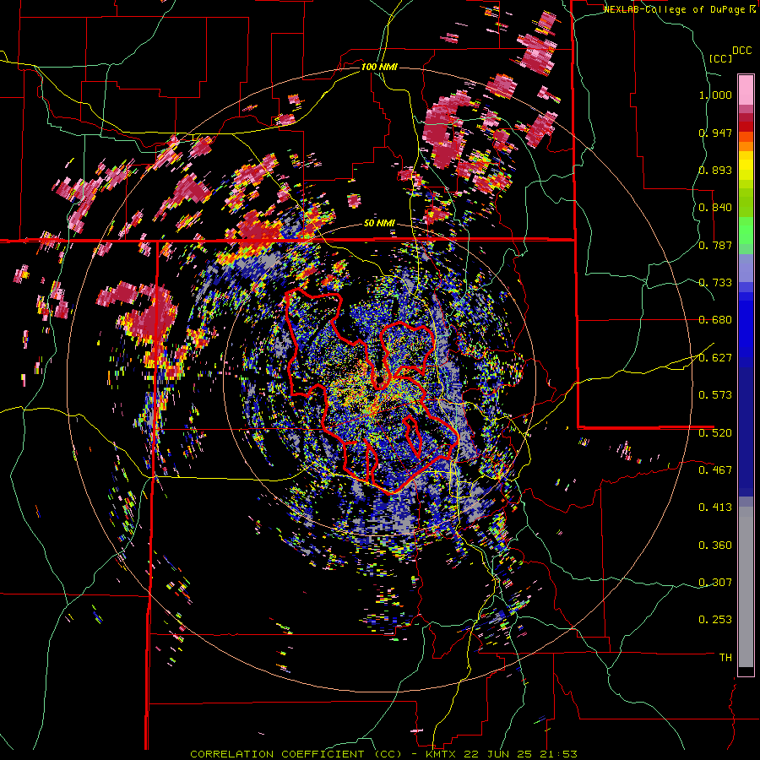Select the 0.733 scale value
This screenshot has height=760, width=760.
point(715,283)
